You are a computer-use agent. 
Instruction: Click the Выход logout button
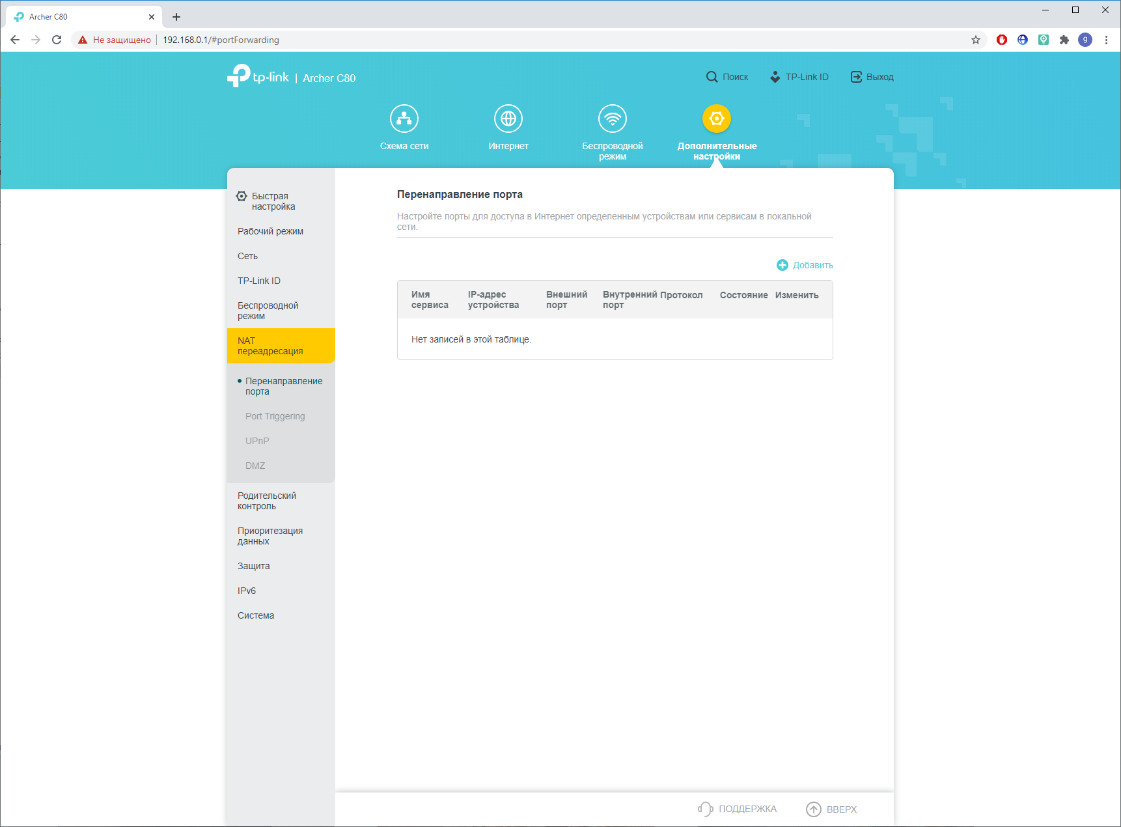872,77
